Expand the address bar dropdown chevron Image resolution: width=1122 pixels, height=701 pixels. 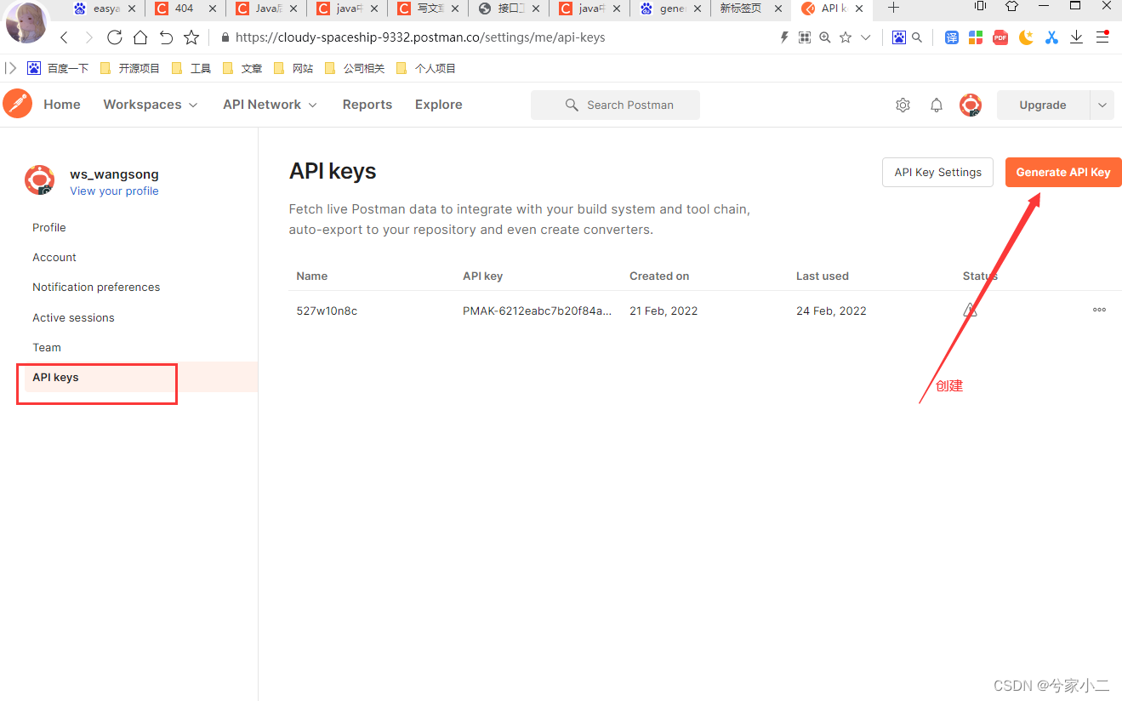[x=866, y=37]
